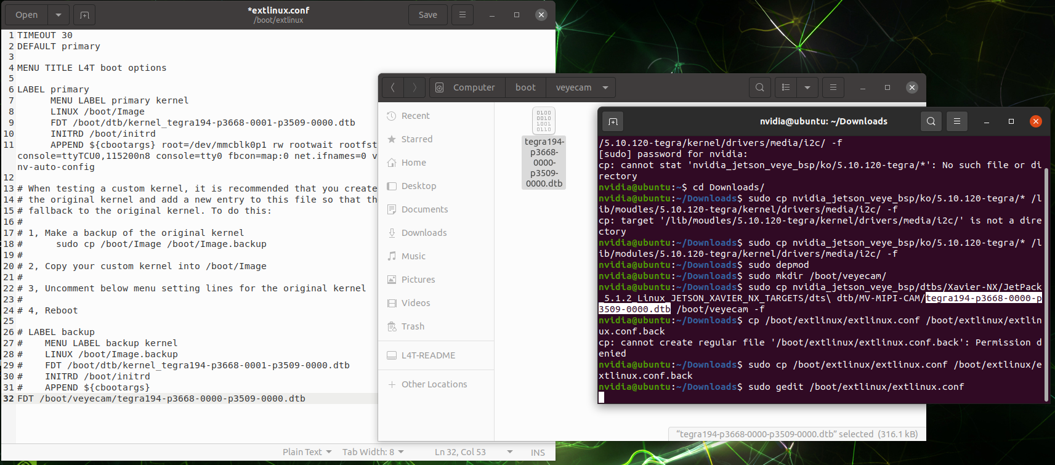Change the Tab Width setting

pyautogui.click(x=373, y=452)
